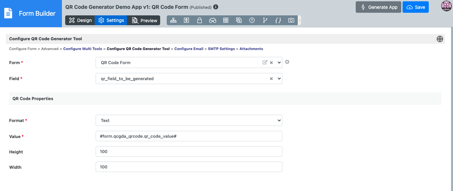Image resolution: width=453 pixels, height=191 pixels.
Task: Open the Configure Email breadcrumb link
Action: 189,49
